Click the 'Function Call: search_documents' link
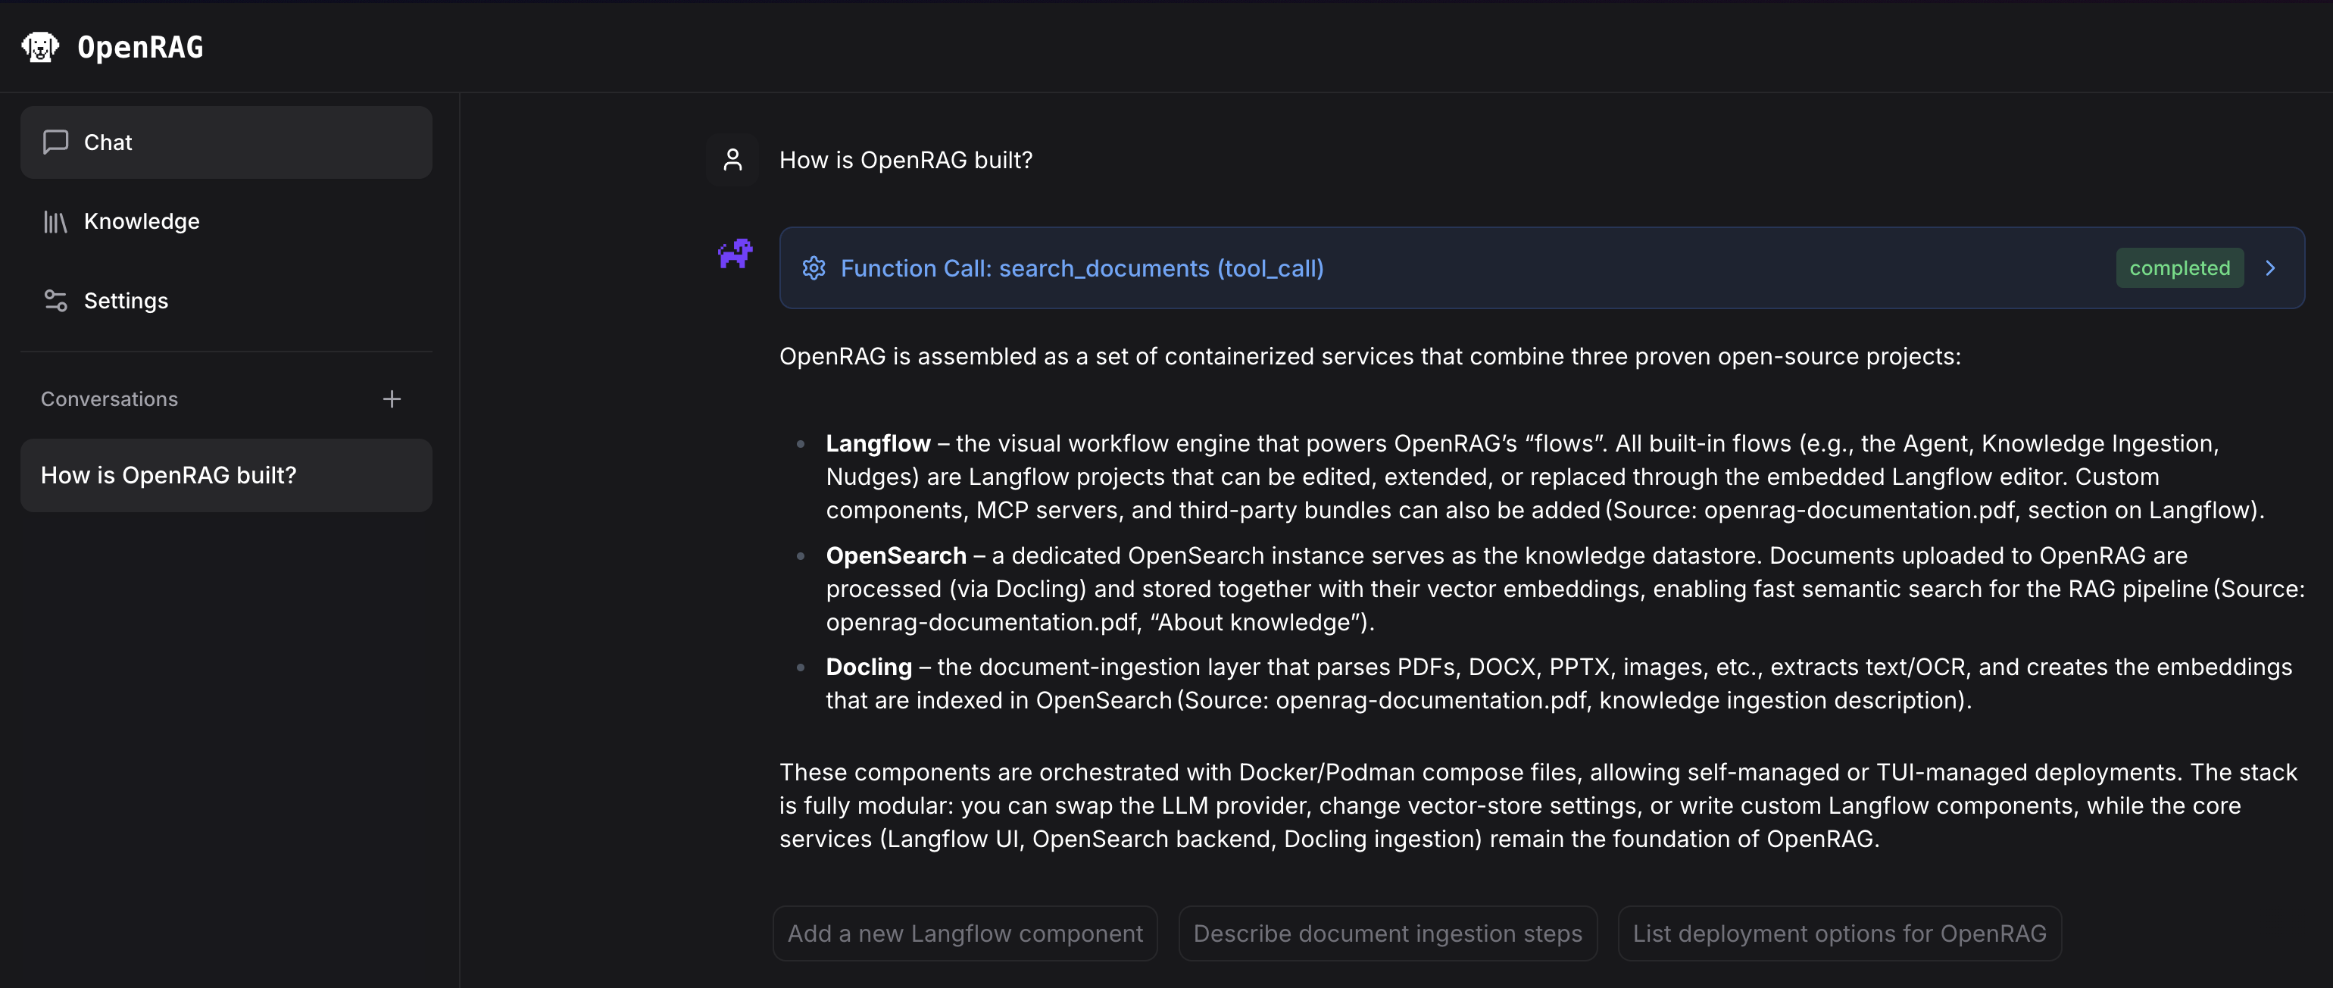The height and width of the screenshot is (988, 2333). pos(1082,268)
